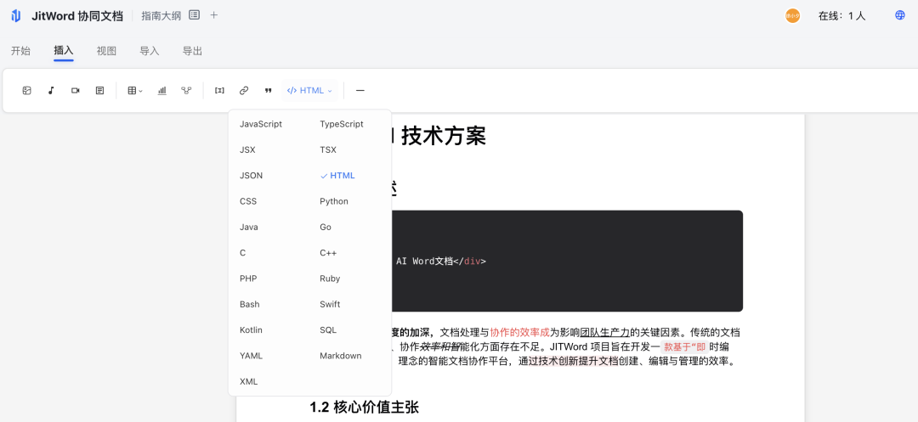
Task: Pick the C++ language option
Action: pos(328,252)
